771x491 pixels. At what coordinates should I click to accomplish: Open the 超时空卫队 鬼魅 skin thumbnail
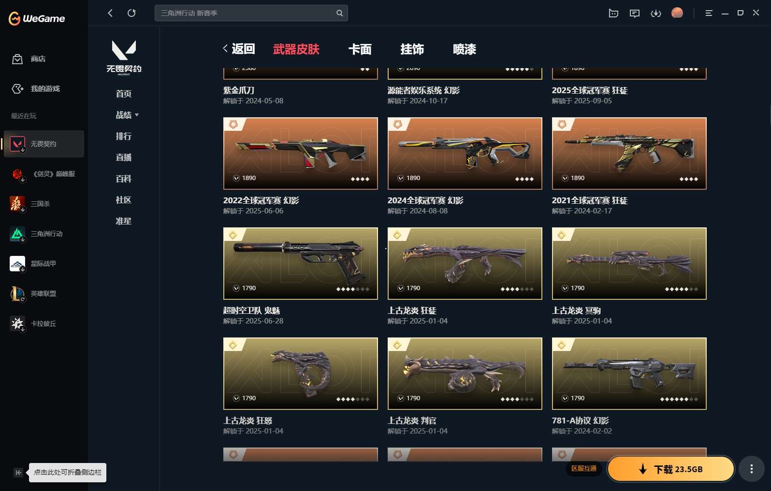point(300,264)
